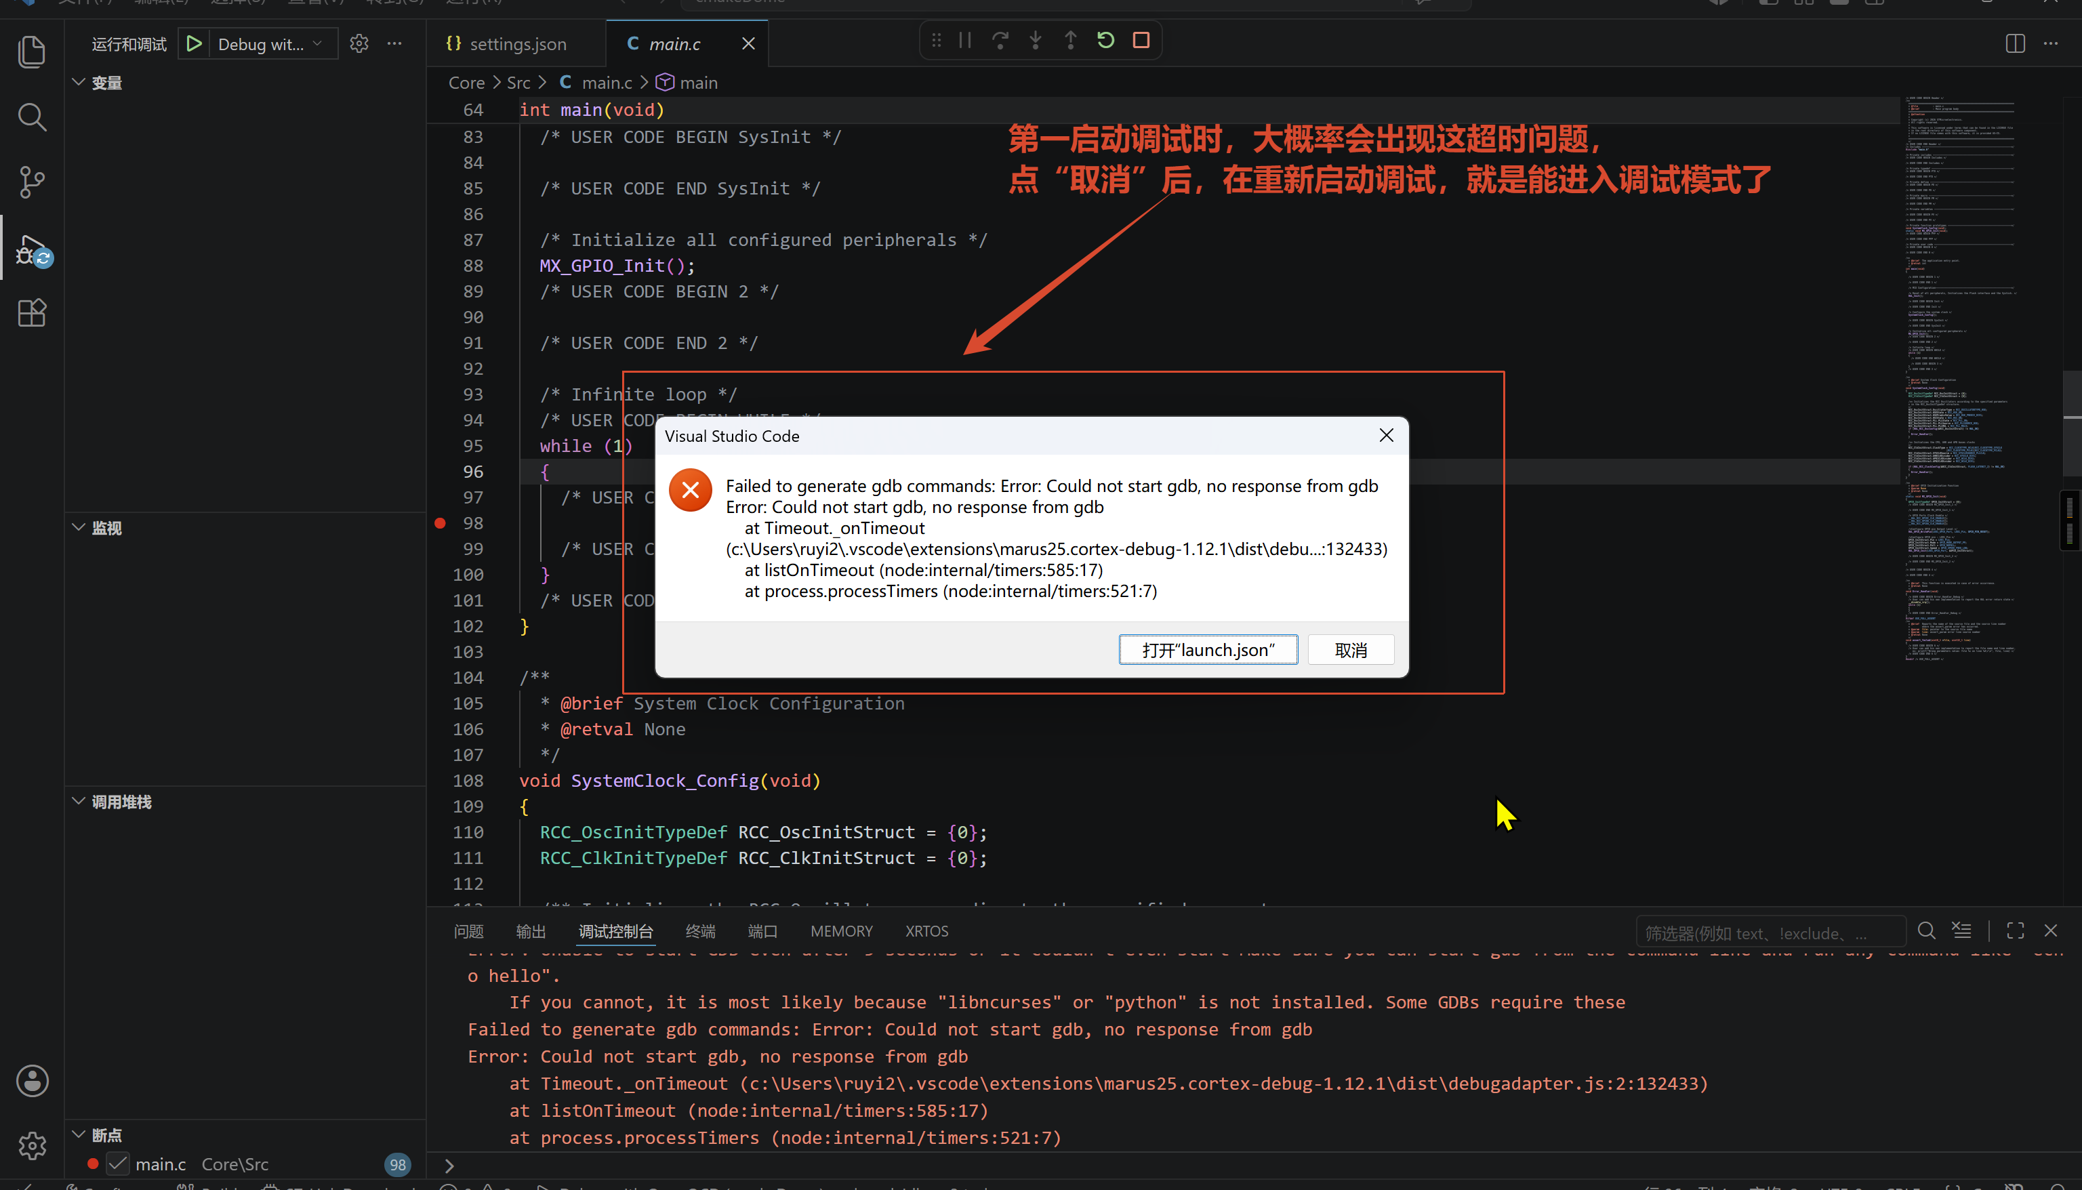This screenshot has height=1190, width=2082.
Task: Switch to the settings.json tab
Action: (x=516, y=44)
